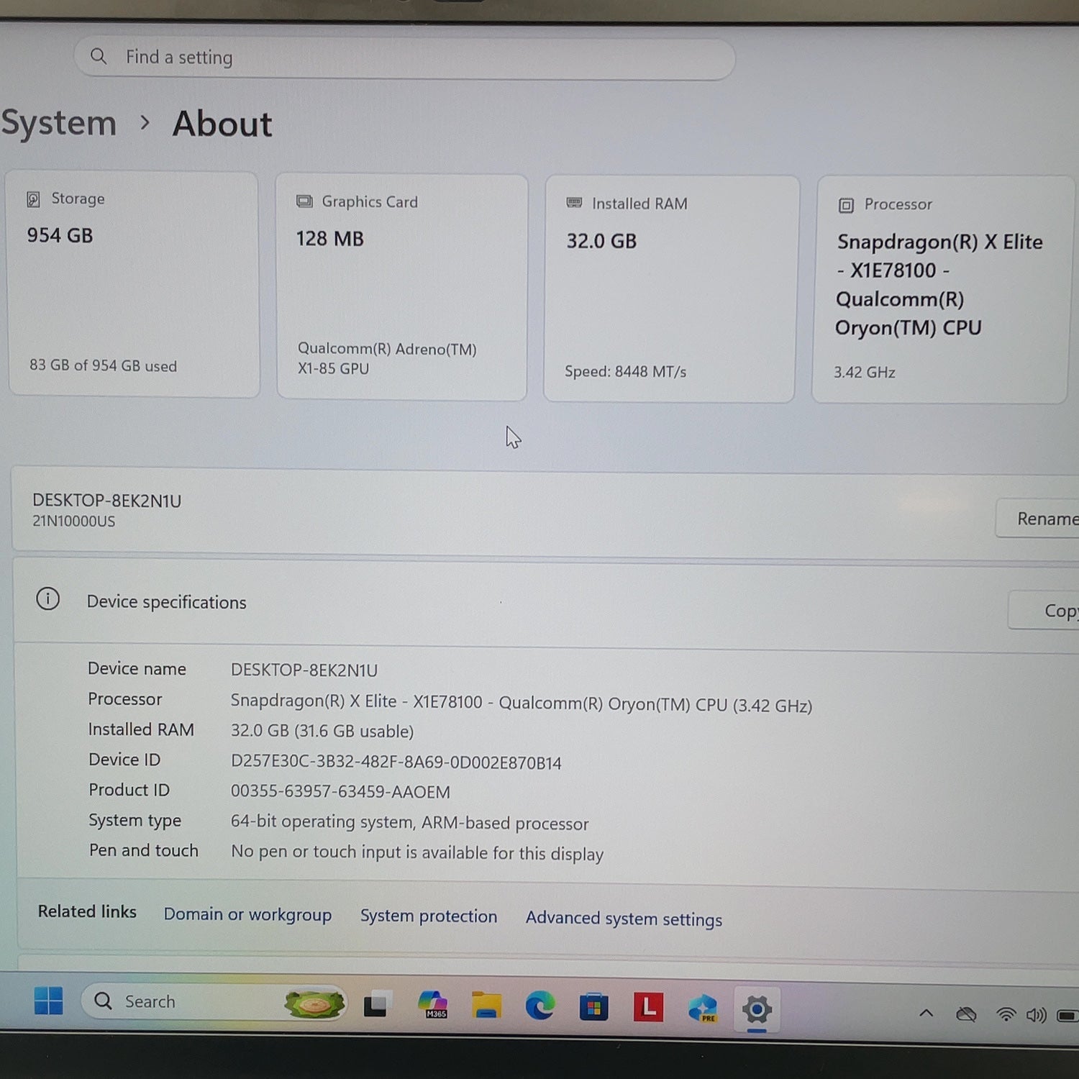Click the Graphics Card icon
1079x1079 pixels.
[x=304, y=201]
